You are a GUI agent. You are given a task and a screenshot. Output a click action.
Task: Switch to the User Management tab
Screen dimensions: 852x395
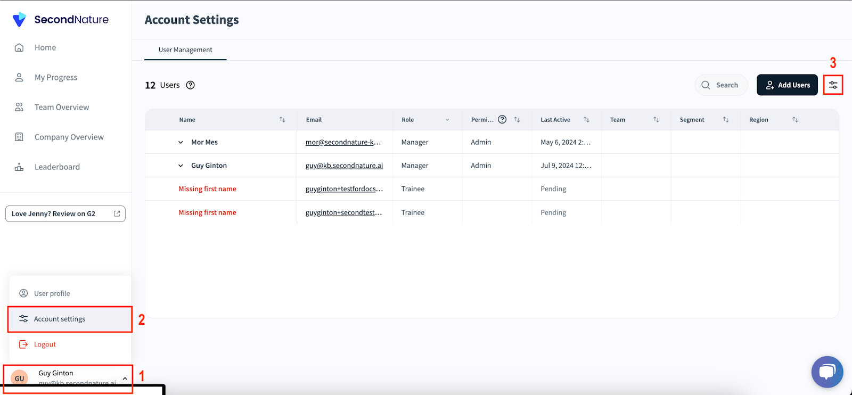[x=185, y=50]
